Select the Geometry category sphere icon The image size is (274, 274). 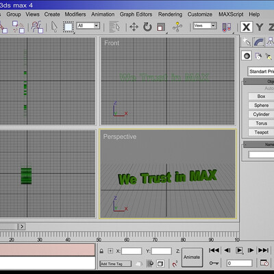click(x=247, y=56)
